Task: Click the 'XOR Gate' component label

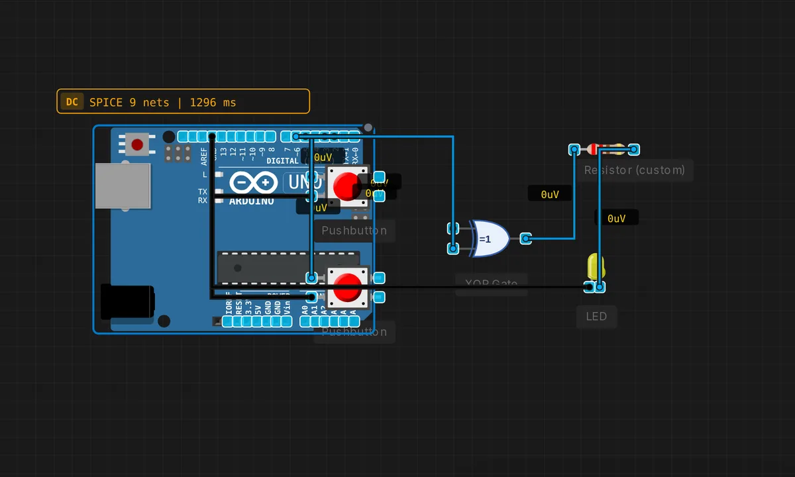Action: (492, 284)
